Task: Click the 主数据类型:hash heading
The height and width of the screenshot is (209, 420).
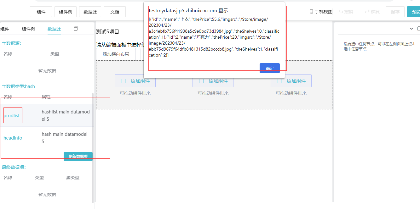Action: coord(18,86)
